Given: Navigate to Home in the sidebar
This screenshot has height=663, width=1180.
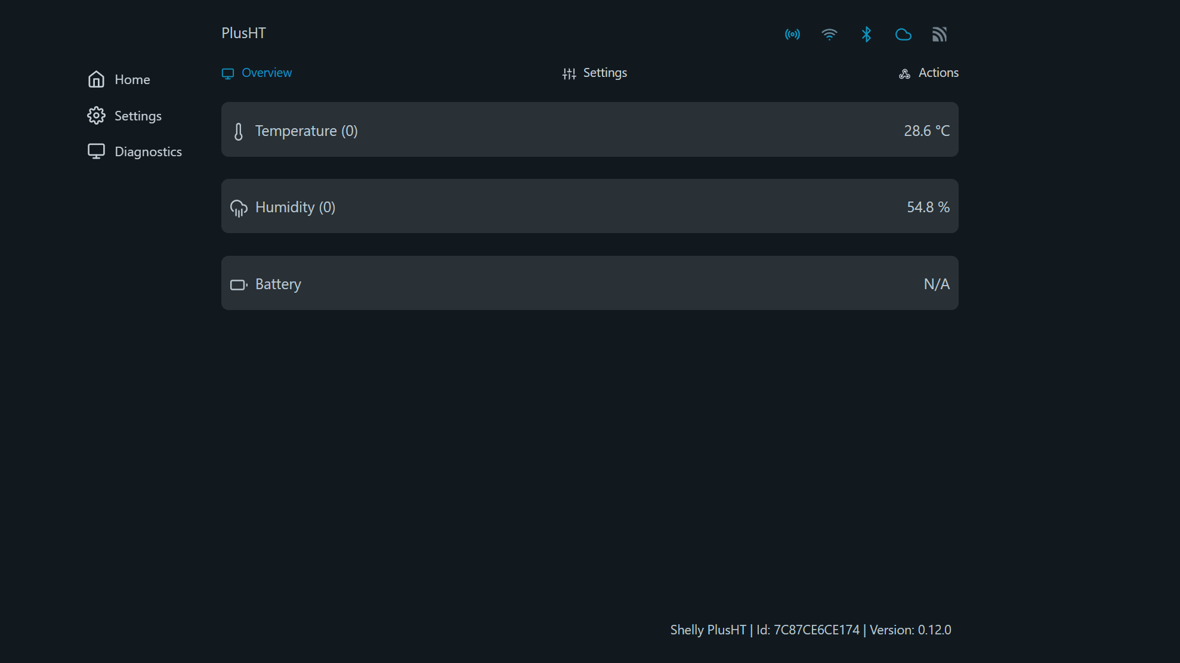Looking at the screenshot, I should click(132, 79).
